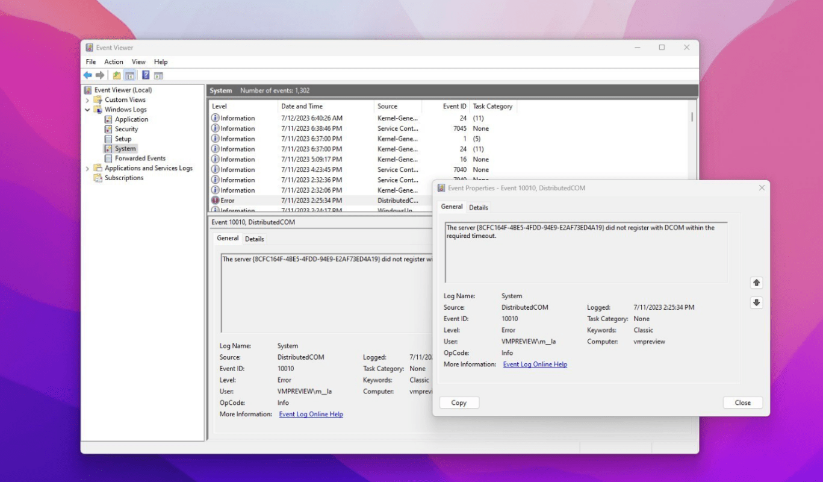The width and height of the screenshot is (823, 482).
Task: Open Event Log Online Help link in preview pane
Action: click(311, 414)
